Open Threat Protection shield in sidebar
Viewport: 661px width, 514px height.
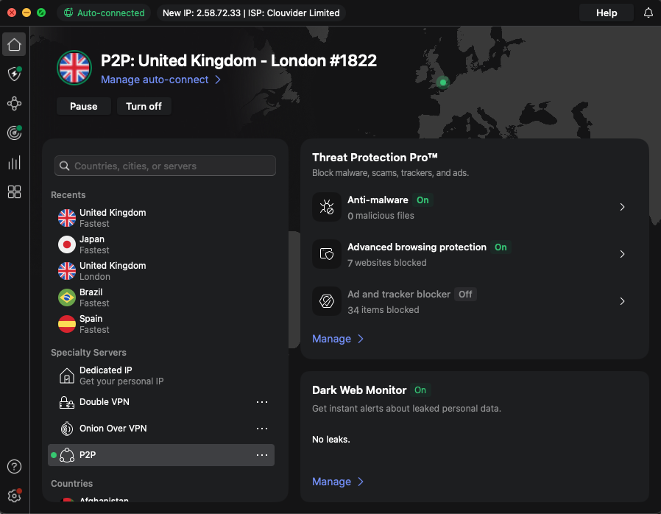coord(14,74)
